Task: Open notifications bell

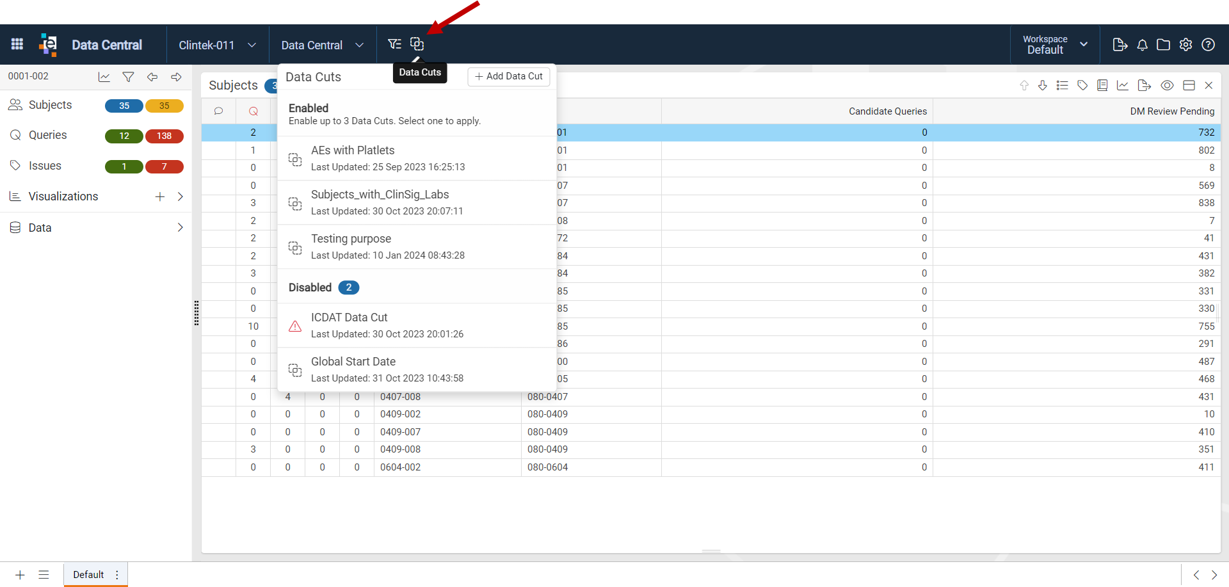Action: (x=1142, y=45)
